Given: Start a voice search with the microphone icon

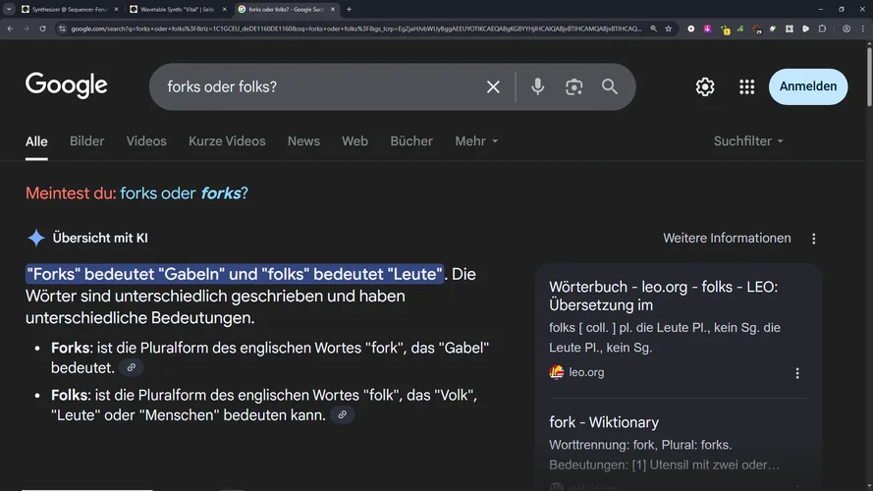Looking at the screenshot, I should (x=537, y=87).
